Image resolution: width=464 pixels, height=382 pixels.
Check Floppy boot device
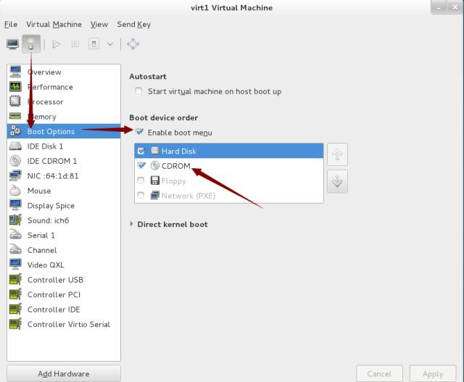(x=141, y=180)
